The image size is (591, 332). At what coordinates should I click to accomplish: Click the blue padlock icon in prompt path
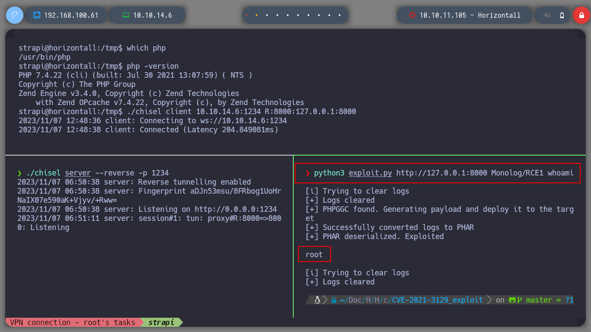point(334,300)
